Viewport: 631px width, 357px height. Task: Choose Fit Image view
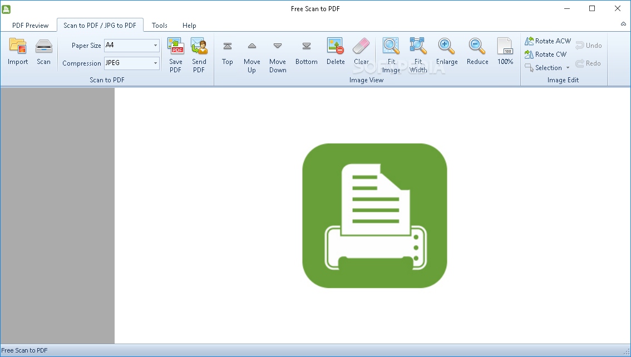click(x=391, y=55)
